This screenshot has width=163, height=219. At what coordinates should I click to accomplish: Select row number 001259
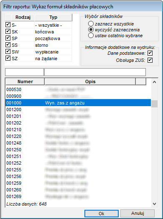(78, 183)
